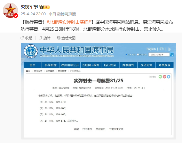
Task: Set the font size to 中
Action: tap(139, 88)
